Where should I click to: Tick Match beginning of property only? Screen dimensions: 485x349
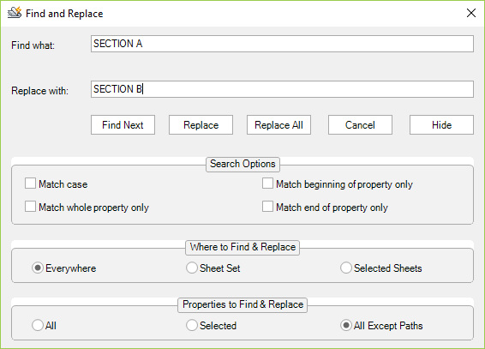[x=267, y=184]
